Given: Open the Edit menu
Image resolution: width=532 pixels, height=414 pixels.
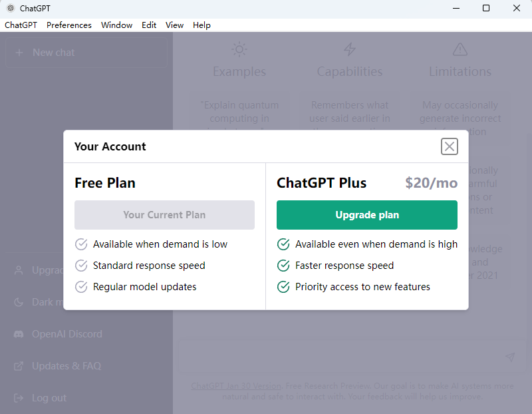Looking at the screenshot, I should coord(149,25).
